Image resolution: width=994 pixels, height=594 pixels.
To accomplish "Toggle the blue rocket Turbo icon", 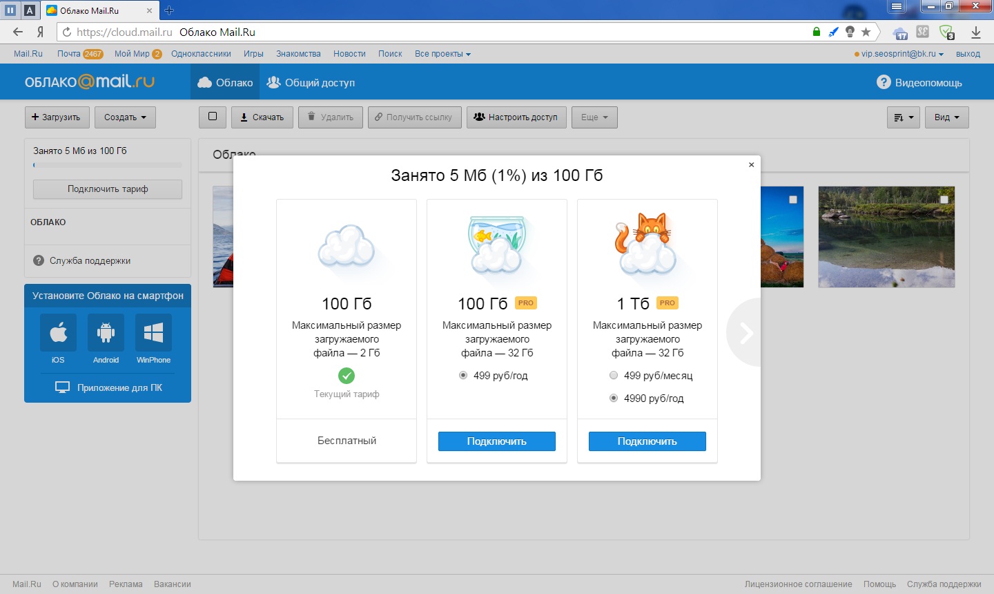I will tap(833, 32).
